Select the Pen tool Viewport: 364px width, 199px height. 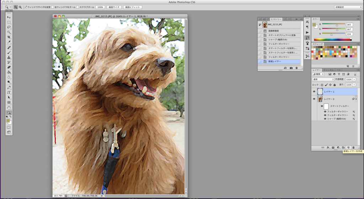tap(9, 88)
